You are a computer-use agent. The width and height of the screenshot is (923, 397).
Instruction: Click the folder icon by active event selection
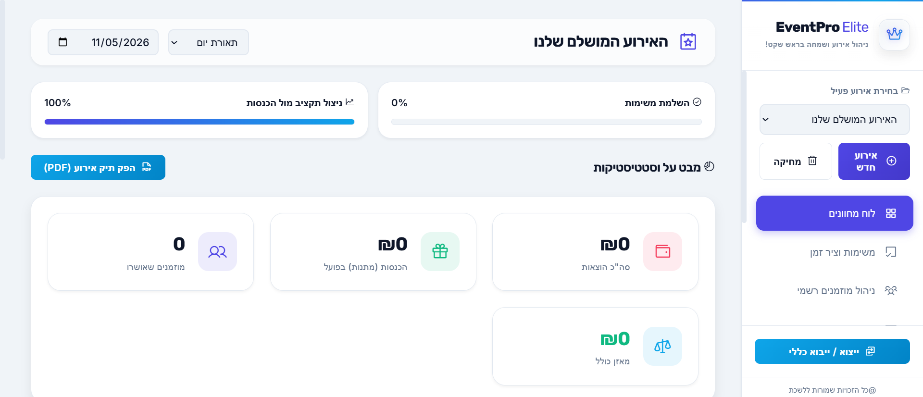(906, 90)
